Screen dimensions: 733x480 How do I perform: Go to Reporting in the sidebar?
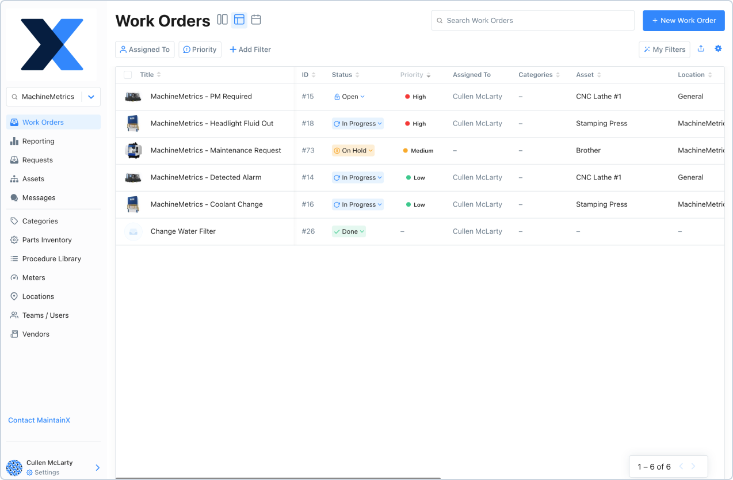coord(54,141)
